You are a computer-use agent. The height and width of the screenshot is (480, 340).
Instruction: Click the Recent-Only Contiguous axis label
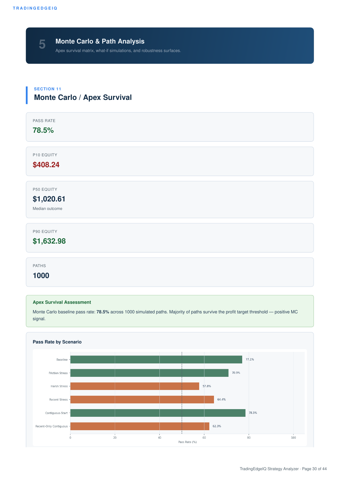pyautogui.click(x=52, y=426)
